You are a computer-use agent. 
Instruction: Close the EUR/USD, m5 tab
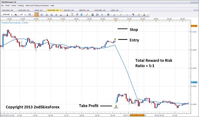(x=61, y=10)
